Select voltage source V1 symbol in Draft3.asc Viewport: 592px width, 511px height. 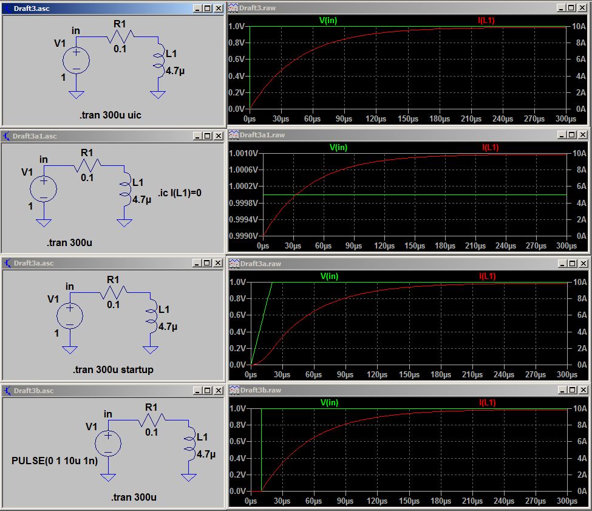tap(77, 60)
